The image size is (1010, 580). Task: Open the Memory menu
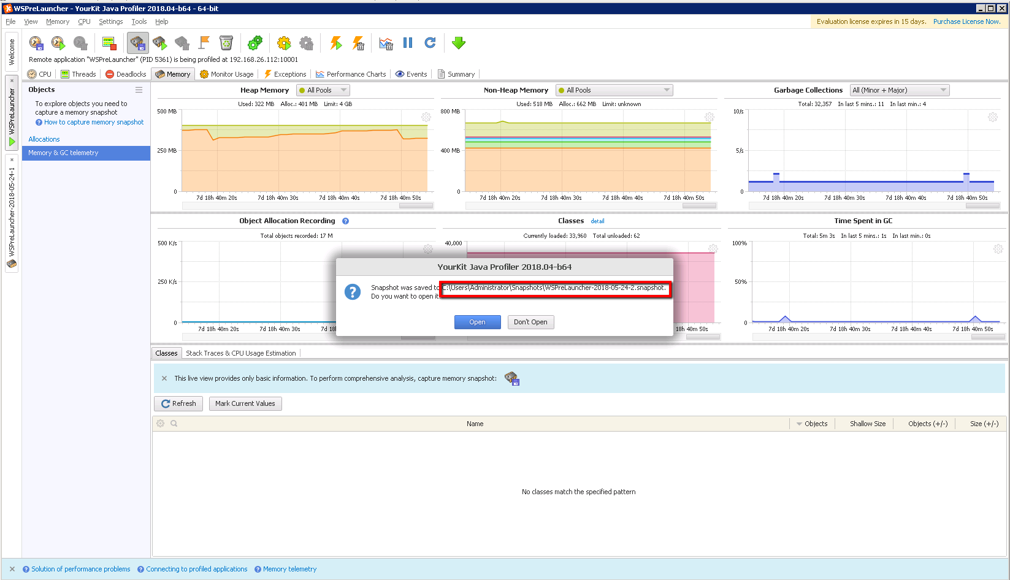[58, 21]
